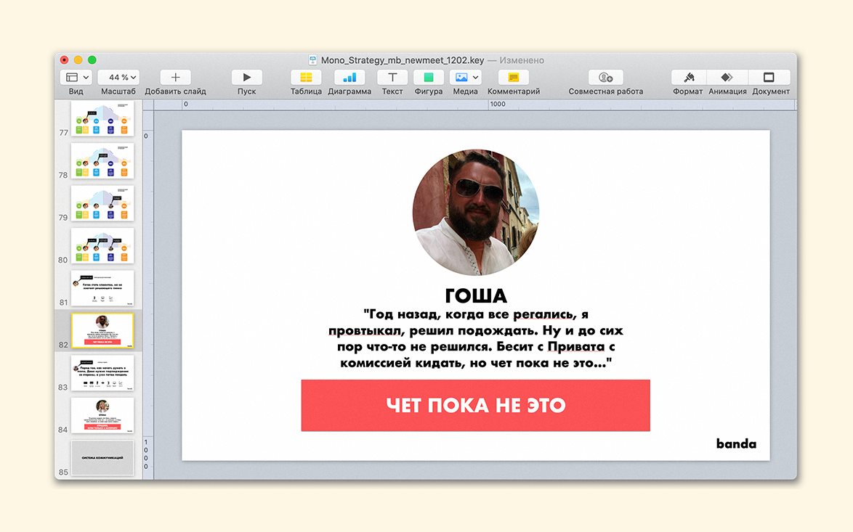
Task: Click the Добавить слайд plus button
Action: 175,77
